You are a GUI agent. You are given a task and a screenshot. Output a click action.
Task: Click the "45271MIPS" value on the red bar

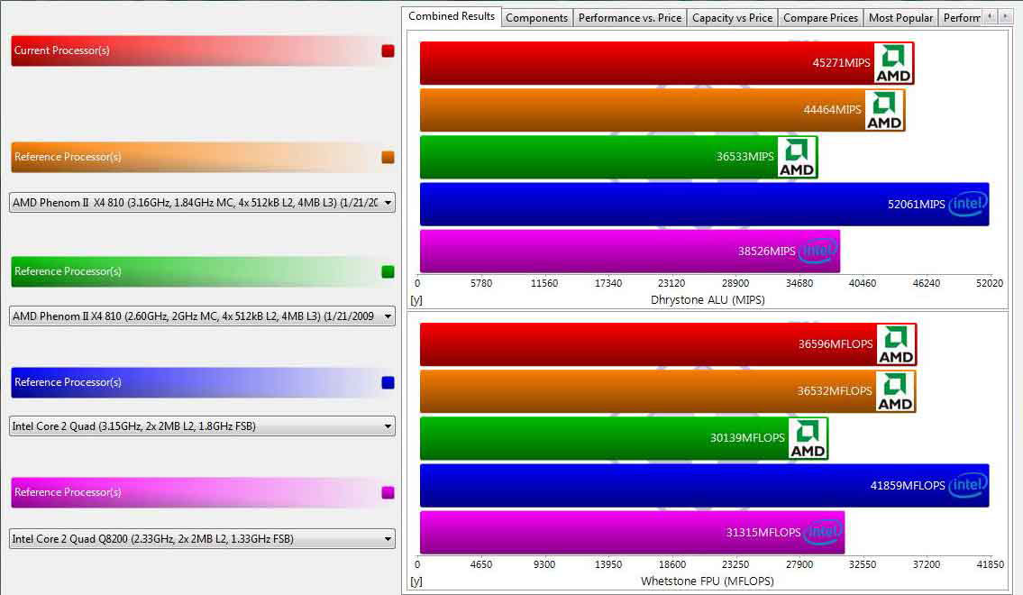click(841, 63)
